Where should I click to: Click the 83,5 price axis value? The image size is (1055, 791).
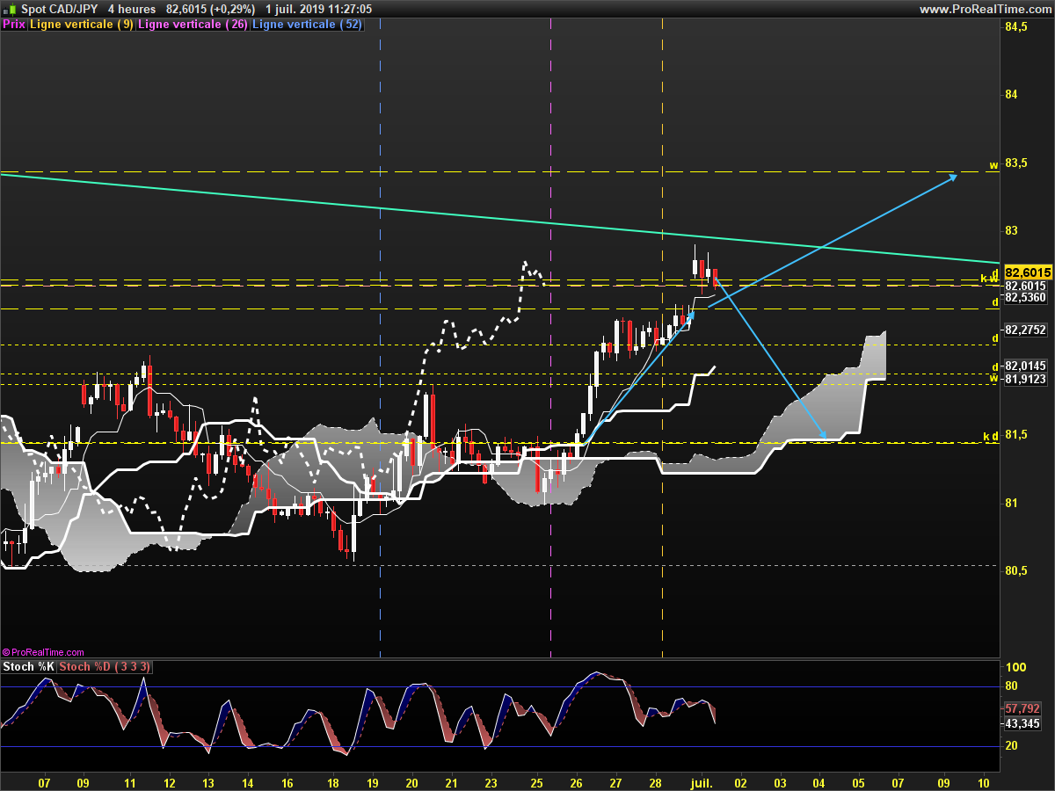tap(1015, 163)
